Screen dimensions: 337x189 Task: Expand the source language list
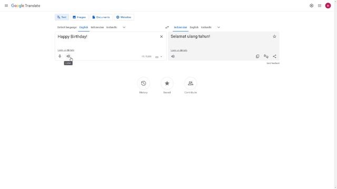[x=124, y=27]
